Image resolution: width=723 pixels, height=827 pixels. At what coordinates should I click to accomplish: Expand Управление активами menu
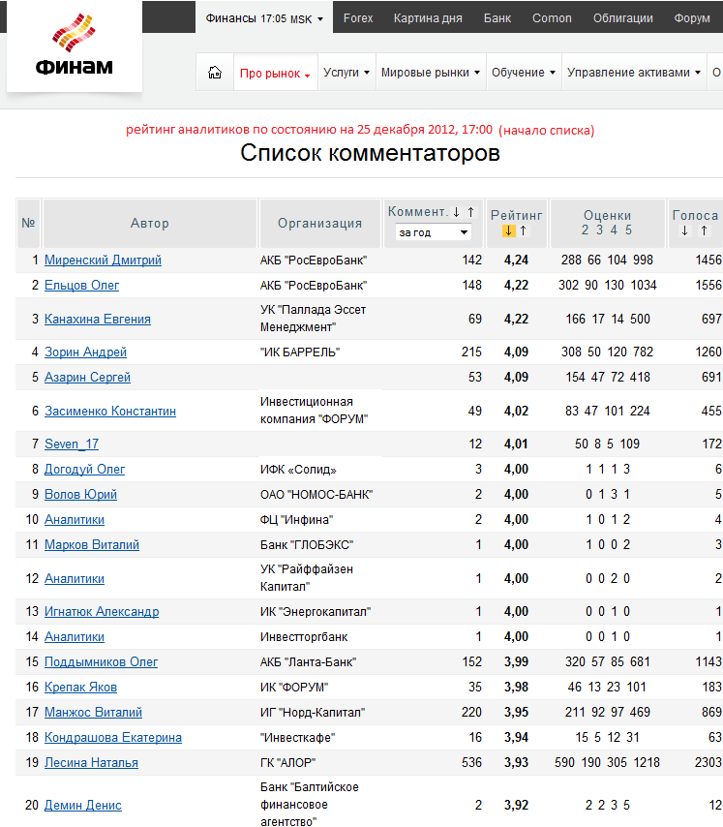634,73
